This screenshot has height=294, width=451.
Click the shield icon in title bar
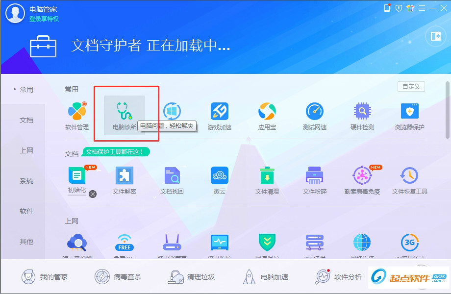[399, 8]
